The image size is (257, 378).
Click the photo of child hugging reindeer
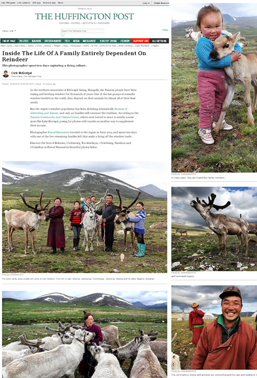point(214,88)
